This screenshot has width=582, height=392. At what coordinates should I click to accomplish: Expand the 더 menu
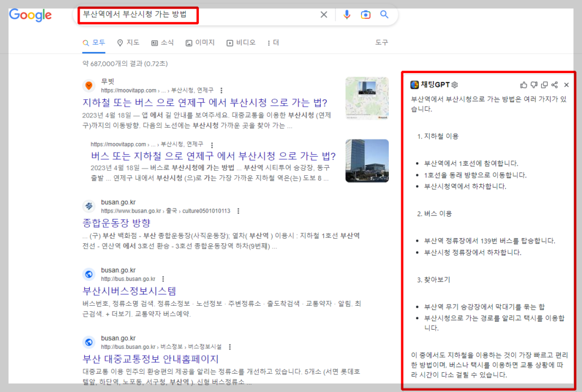[x=273, y=43]
